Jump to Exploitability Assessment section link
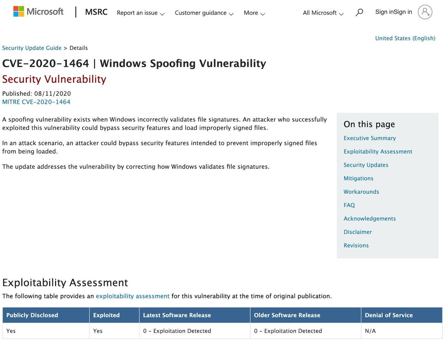This screenshot has height=344, width=445. [378, 151]
